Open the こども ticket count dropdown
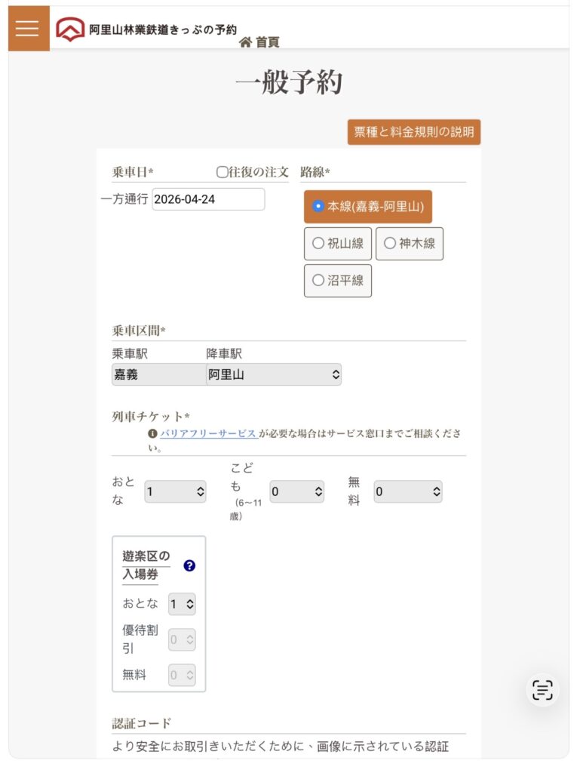 pos(297,491)
